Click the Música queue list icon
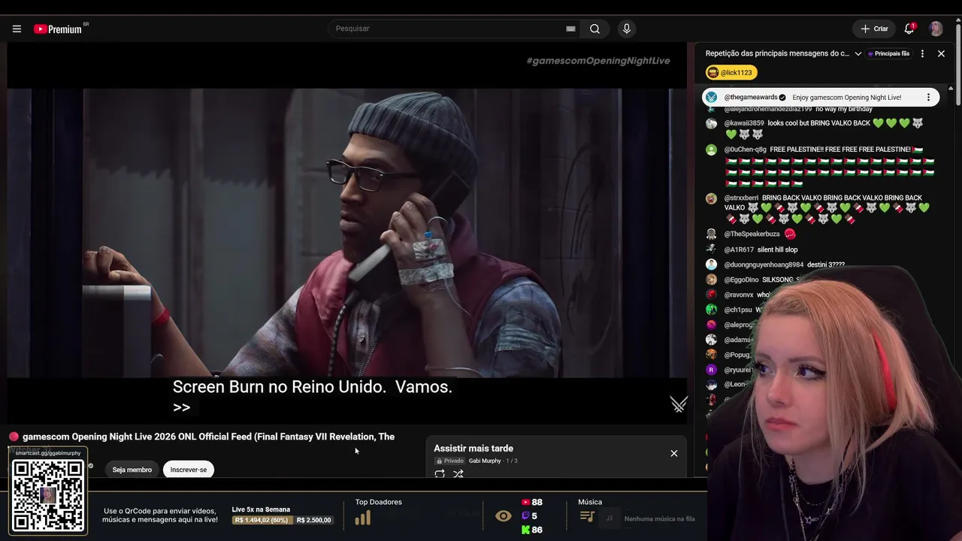Screen dimensions: 962x541 tap(587, 516)
